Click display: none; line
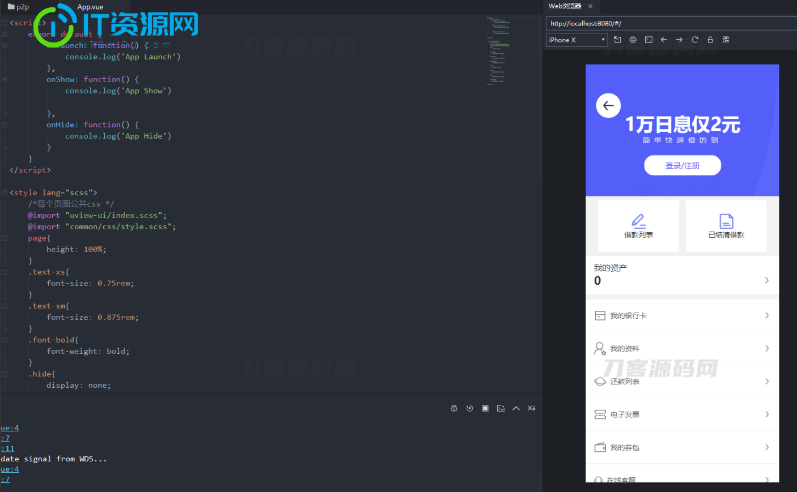The width and height of the screenshot is (797, 492). (79, 385)
